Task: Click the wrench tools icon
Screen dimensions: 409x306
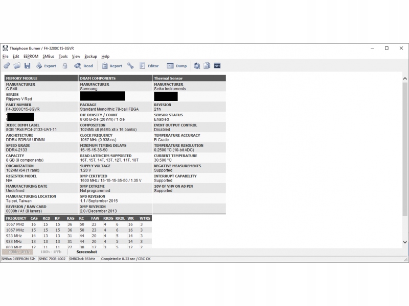Action: [130, 66]
